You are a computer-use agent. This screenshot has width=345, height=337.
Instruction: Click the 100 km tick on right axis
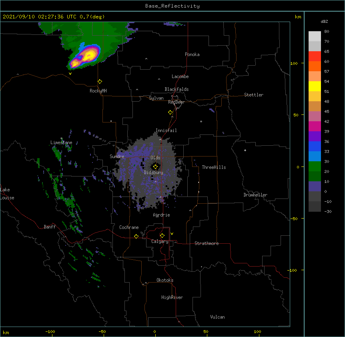294,63
